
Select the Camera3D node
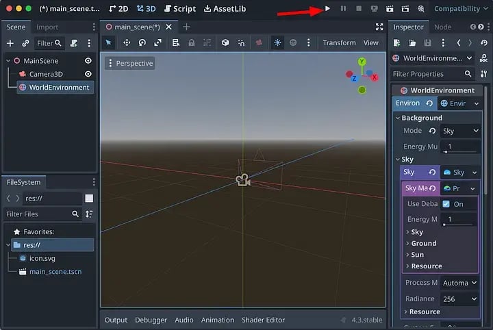(46, 74)
